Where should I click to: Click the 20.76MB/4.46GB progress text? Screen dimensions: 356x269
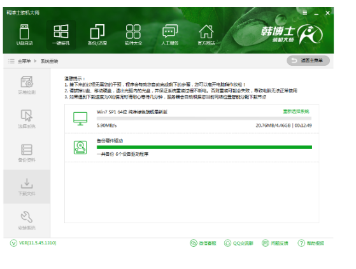[273, 125]
